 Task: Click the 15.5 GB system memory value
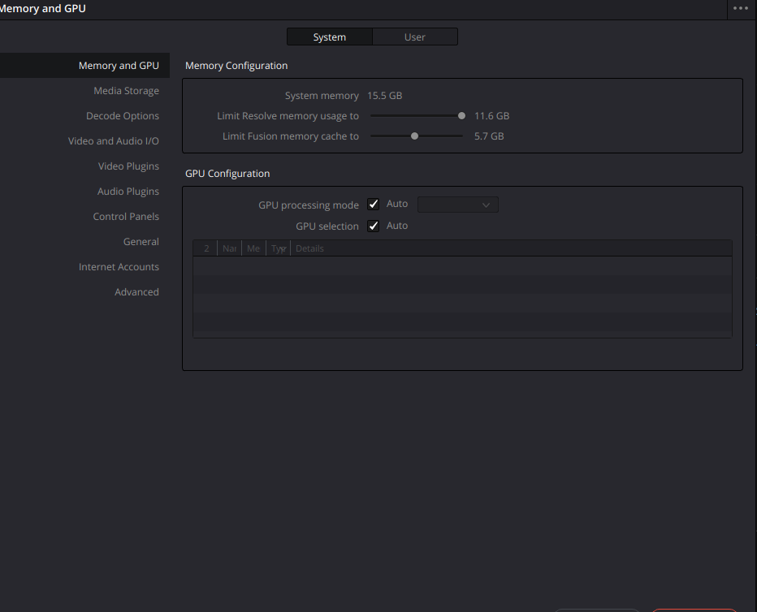pyautogui.click(x=385, y=96)
